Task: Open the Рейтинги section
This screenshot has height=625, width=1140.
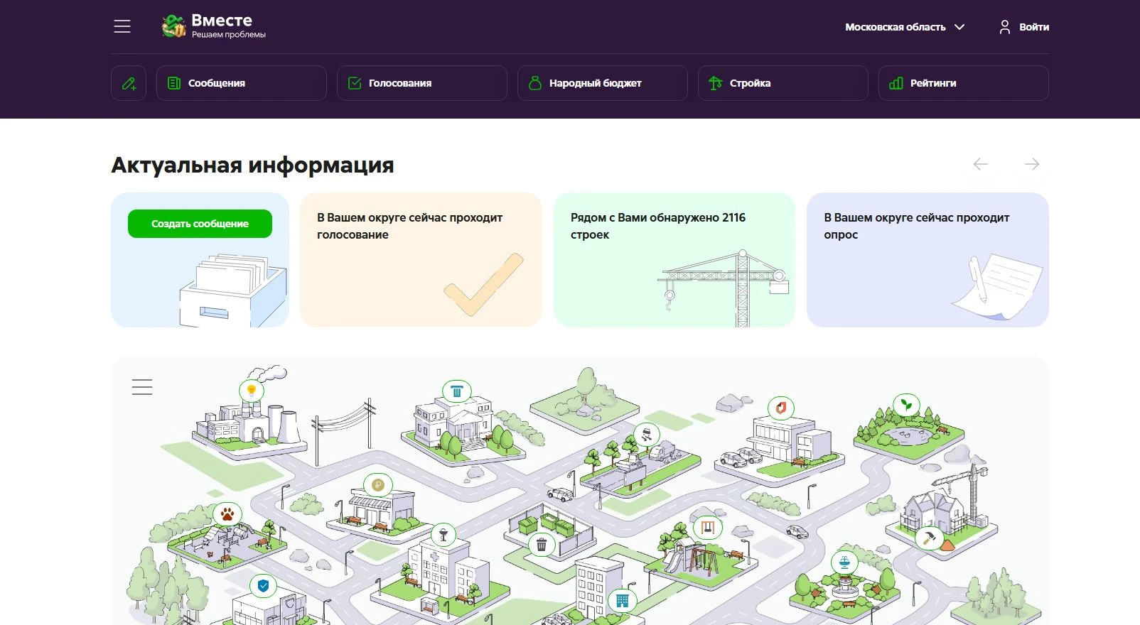Action: click(x=964, y=83)
